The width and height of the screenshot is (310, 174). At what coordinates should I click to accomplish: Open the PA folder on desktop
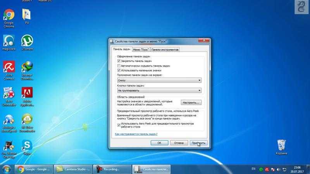coord(27,17)
